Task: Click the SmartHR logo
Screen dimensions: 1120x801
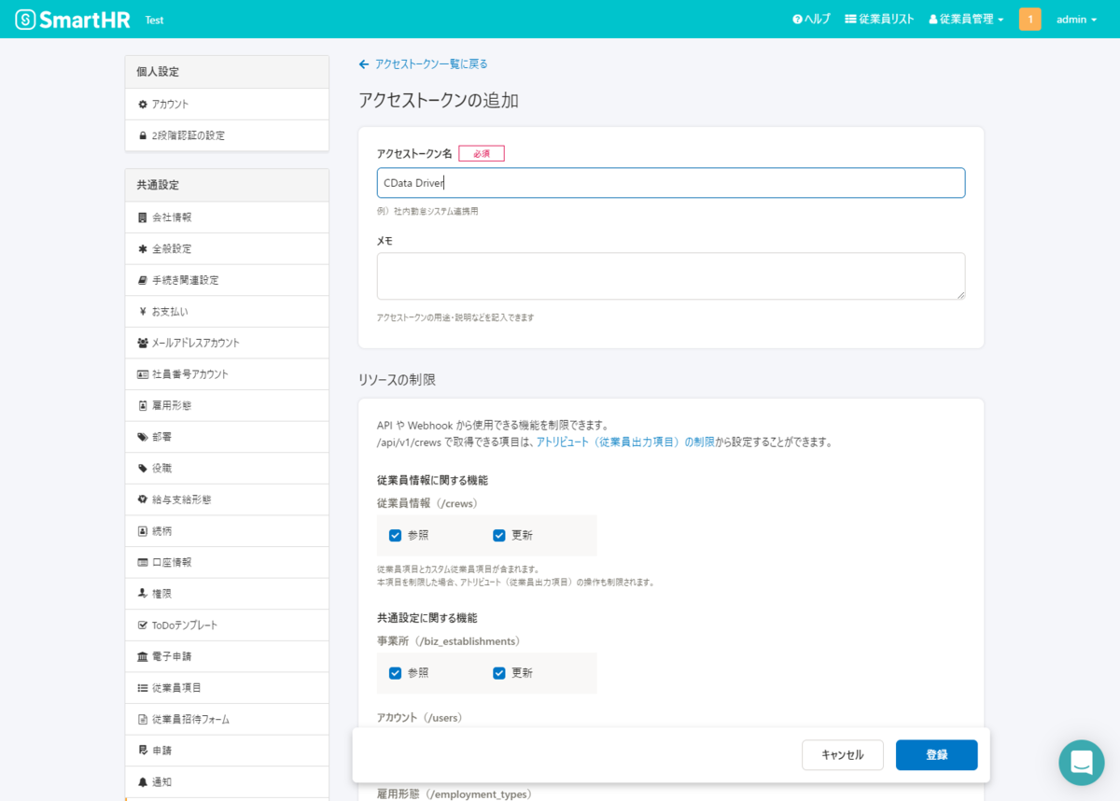Action: [73, 19]
